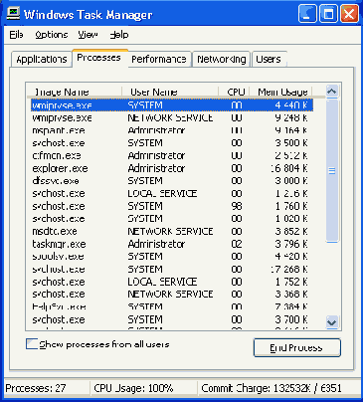Maximize the Task Manager window
363x402 pixels.
click(328, 14)
